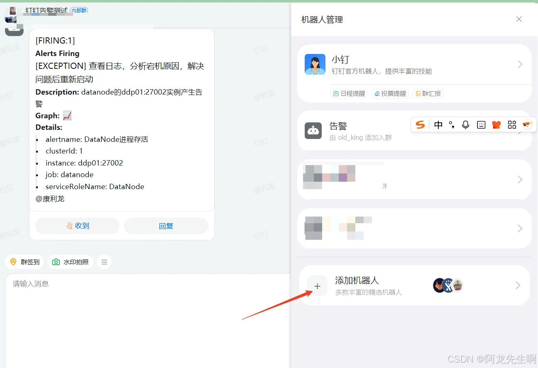Click the 收到 reply button
This screenshot has height=368, width=538.
(78, 226)
